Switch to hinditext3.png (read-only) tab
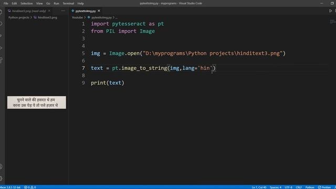336x189 pixels. tap(29, 11)
